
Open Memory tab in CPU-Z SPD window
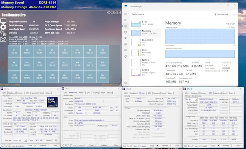coord(203,93)
